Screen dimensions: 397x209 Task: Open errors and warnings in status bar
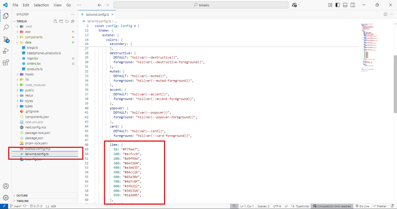click(x=36, y=206)
